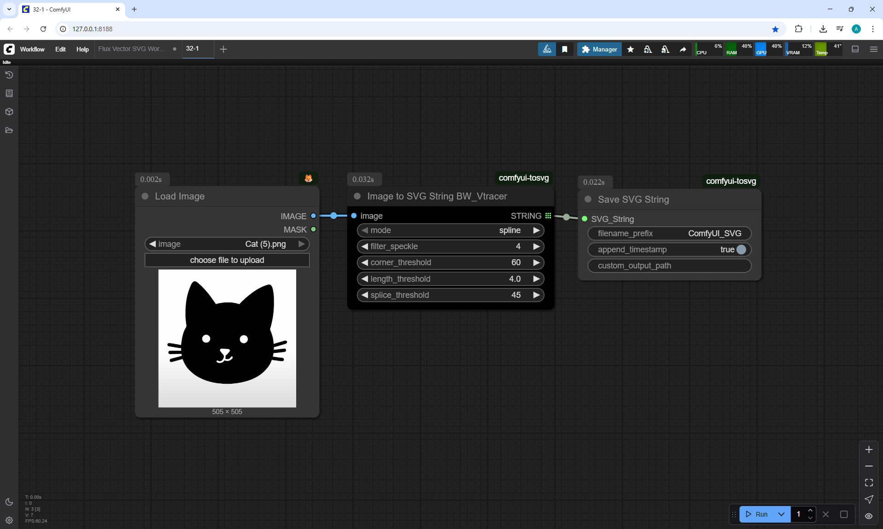Toggle link visibility eye icon
Viewport: 883px width, 529px height.
coord(869,516)
